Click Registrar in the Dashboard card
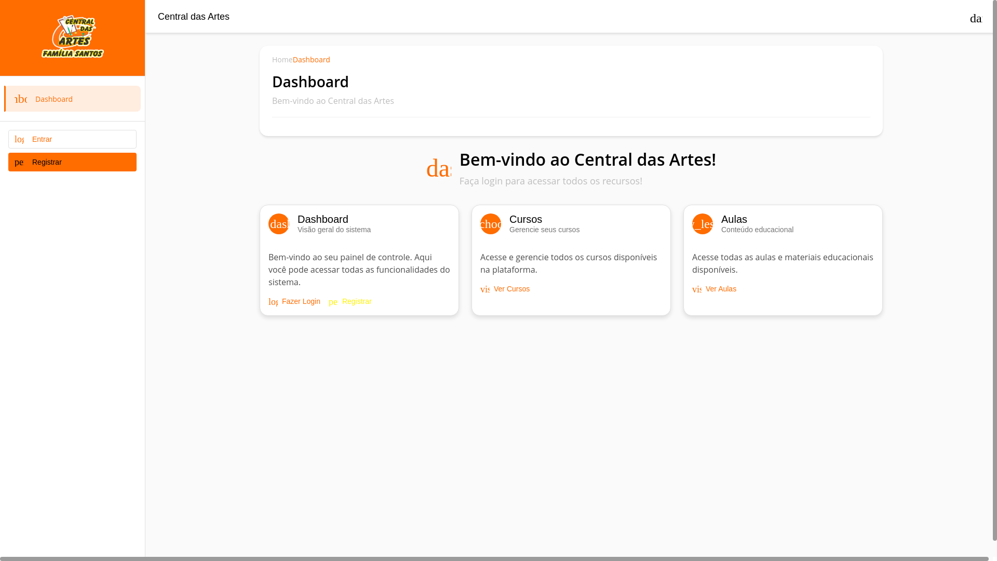 (350, 301)
